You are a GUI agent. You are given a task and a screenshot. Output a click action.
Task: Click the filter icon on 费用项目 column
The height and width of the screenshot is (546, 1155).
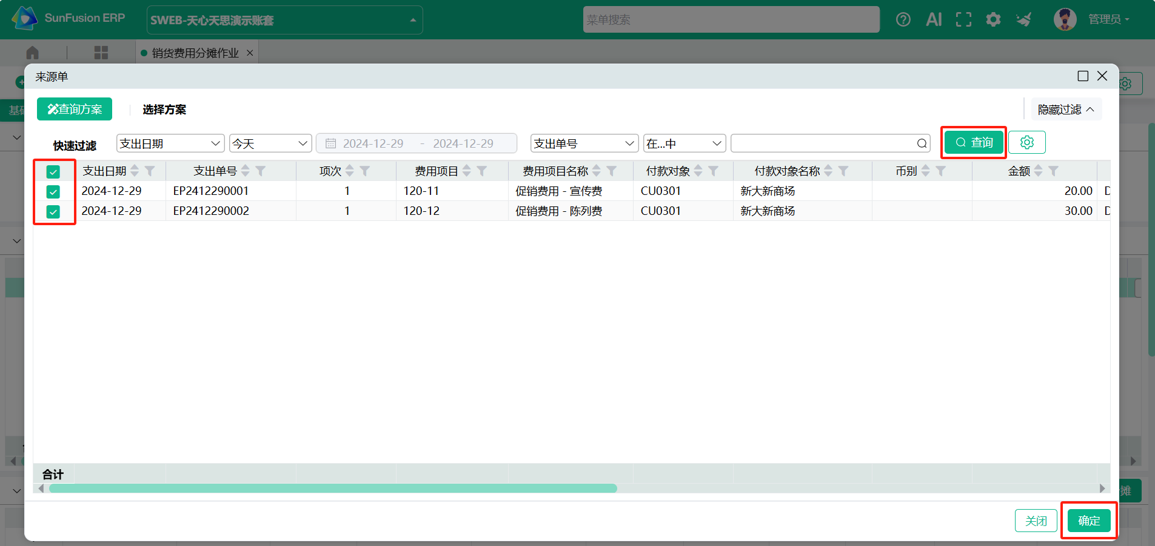tap(481, 171)
